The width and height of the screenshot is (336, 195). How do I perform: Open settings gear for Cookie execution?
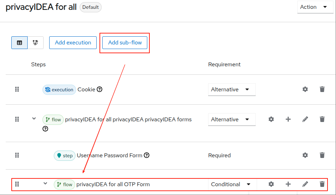(305, 90)
